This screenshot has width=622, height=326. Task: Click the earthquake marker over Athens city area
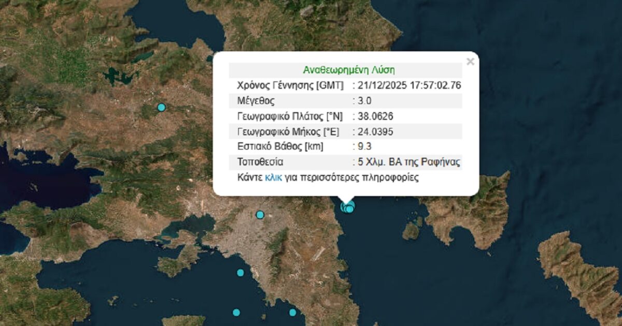(260, 215)
